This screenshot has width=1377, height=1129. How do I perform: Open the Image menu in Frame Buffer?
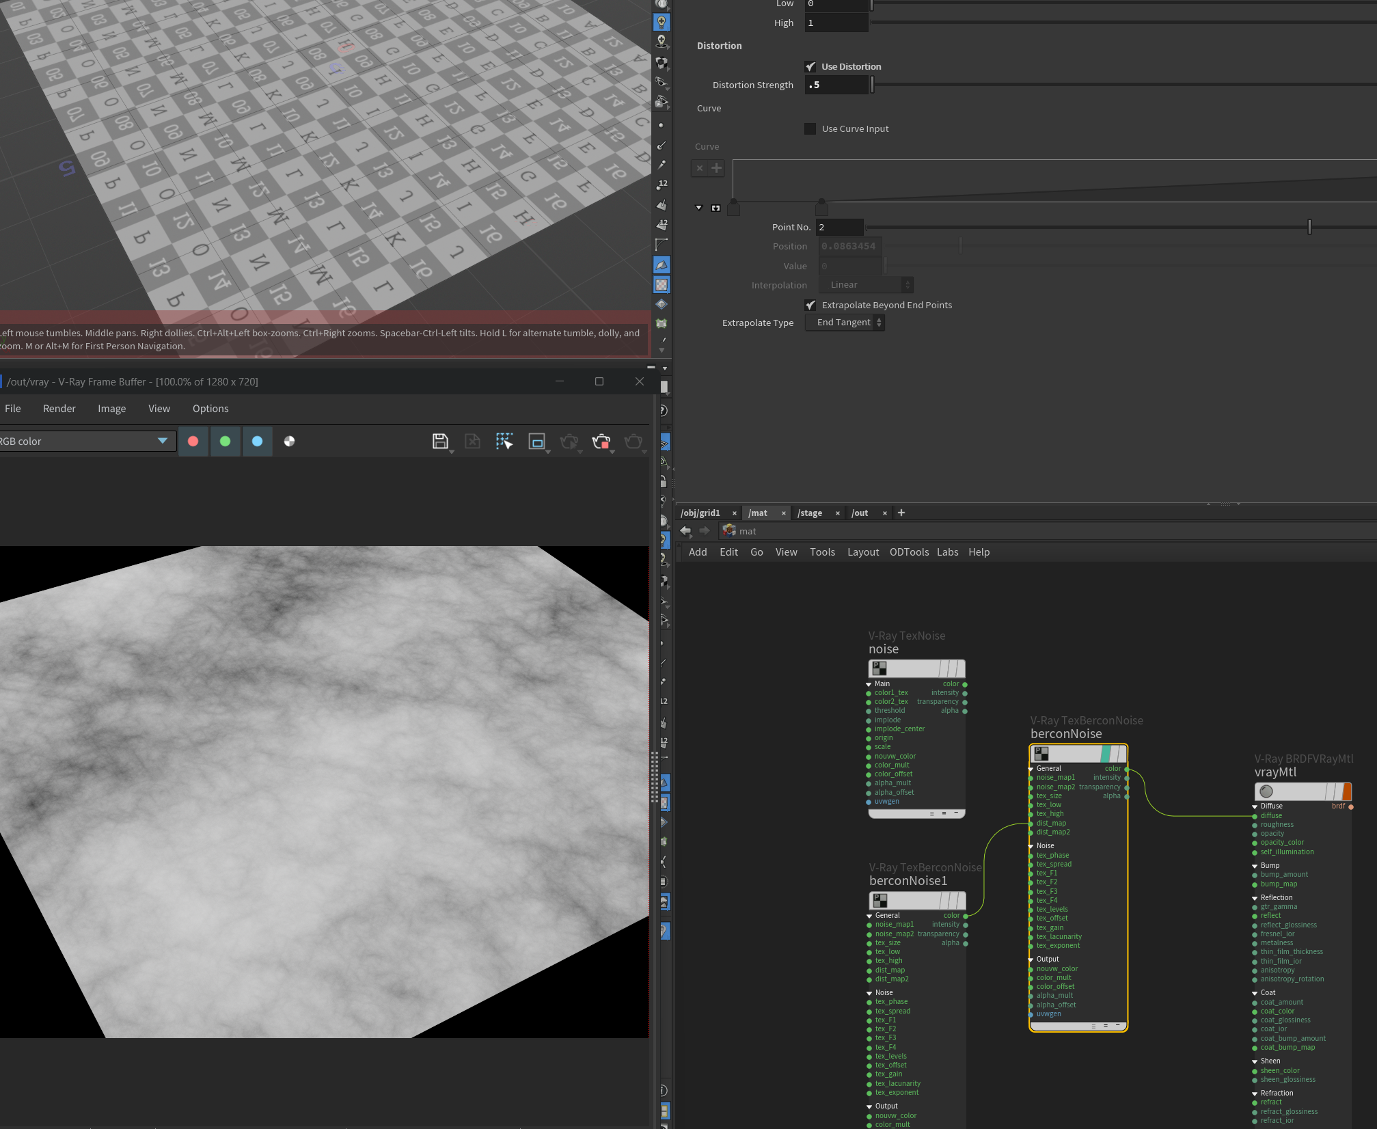112,409
